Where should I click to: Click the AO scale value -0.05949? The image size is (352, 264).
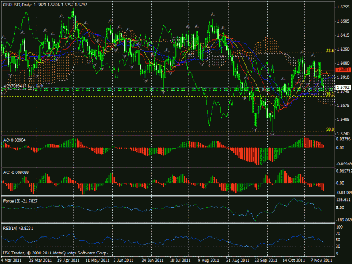pos(344,164)
